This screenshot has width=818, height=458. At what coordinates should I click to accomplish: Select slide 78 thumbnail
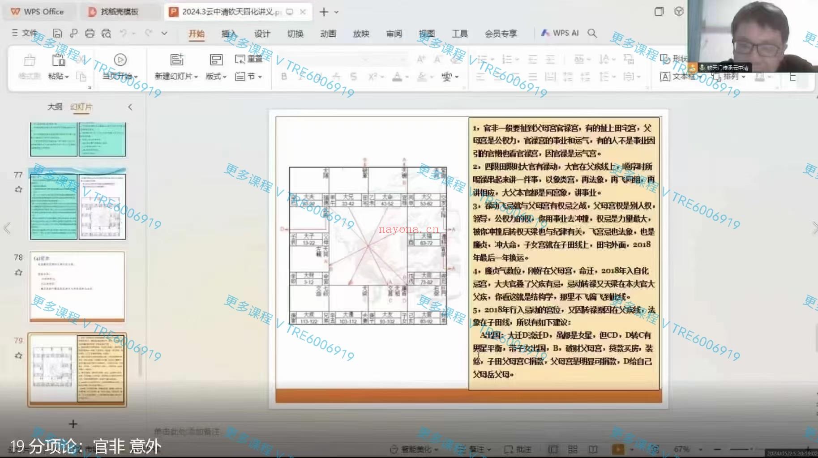tap(77, 287)
